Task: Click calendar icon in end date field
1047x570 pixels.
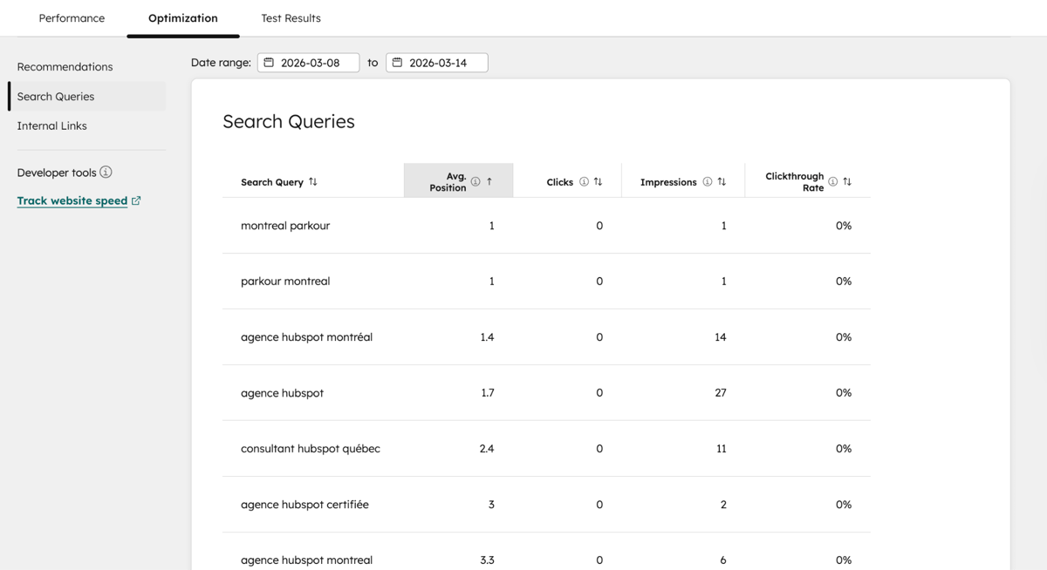Action: [398, 63]
